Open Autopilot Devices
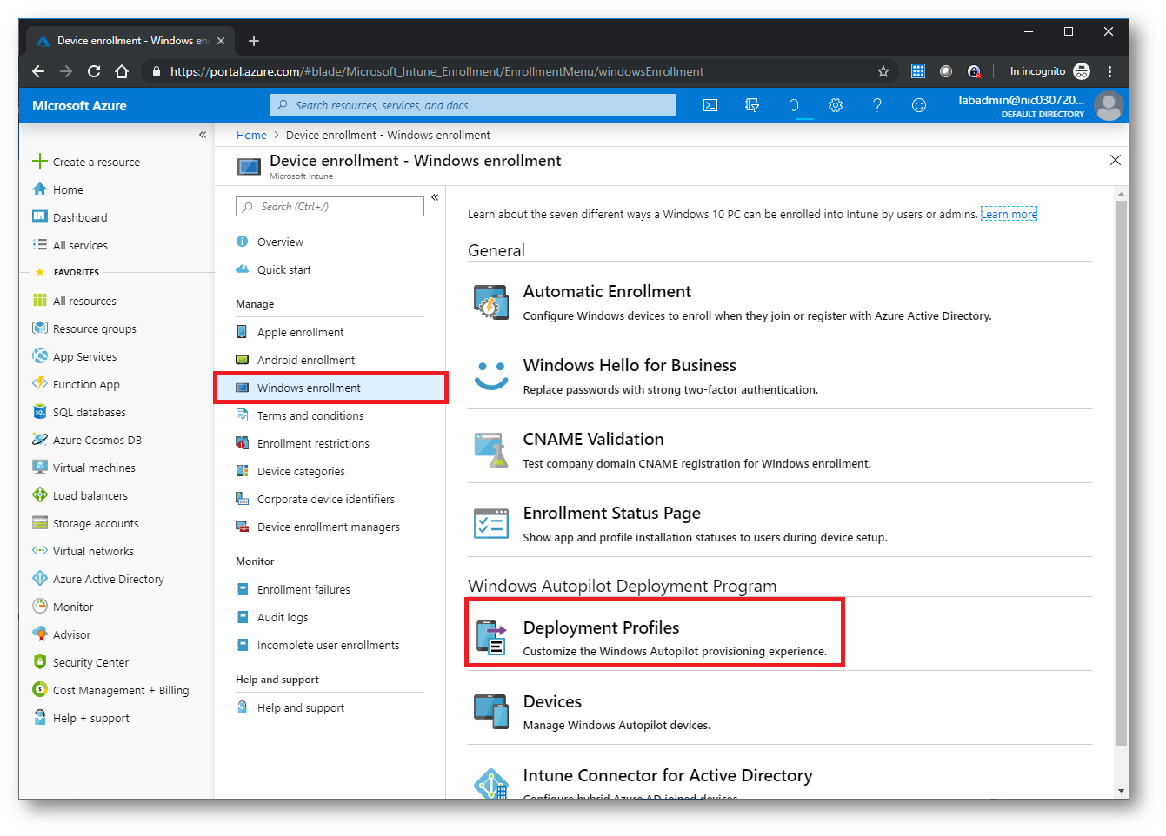The image size is (1166, 836). (780, 711)
